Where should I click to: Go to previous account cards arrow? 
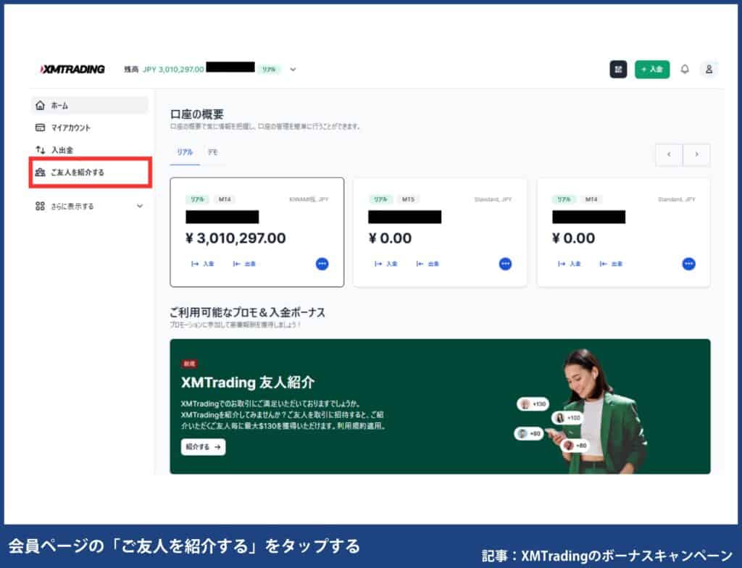[x=669, y=154]
